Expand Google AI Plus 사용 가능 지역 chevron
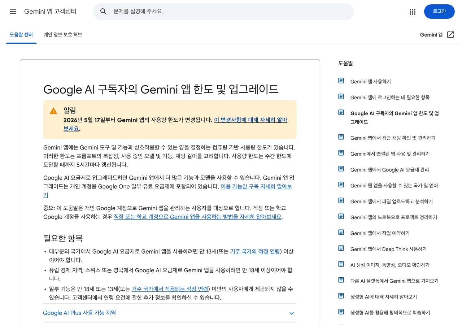Image resolution: width=462 pixels, height=325 pixels. (292, 313)
